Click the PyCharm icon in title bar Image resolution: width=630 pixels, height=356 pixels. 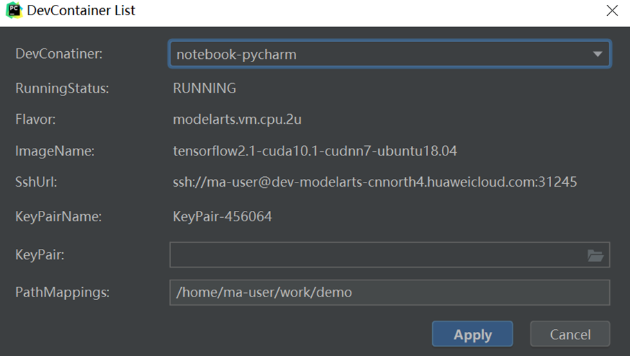coord(13,10)
